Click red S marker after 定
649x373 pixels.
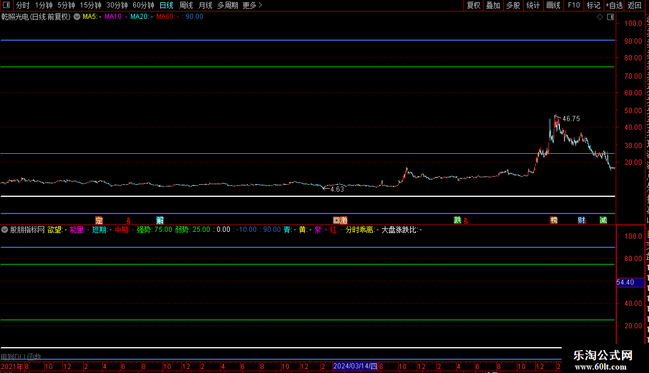pyautogui.click(x=128, y=222)
